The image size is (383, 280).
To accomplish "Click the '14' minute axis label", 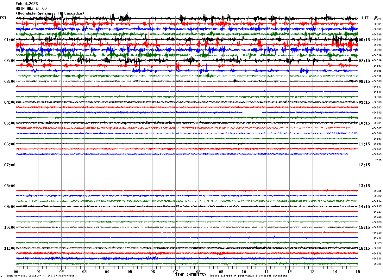I will point(335,272).
